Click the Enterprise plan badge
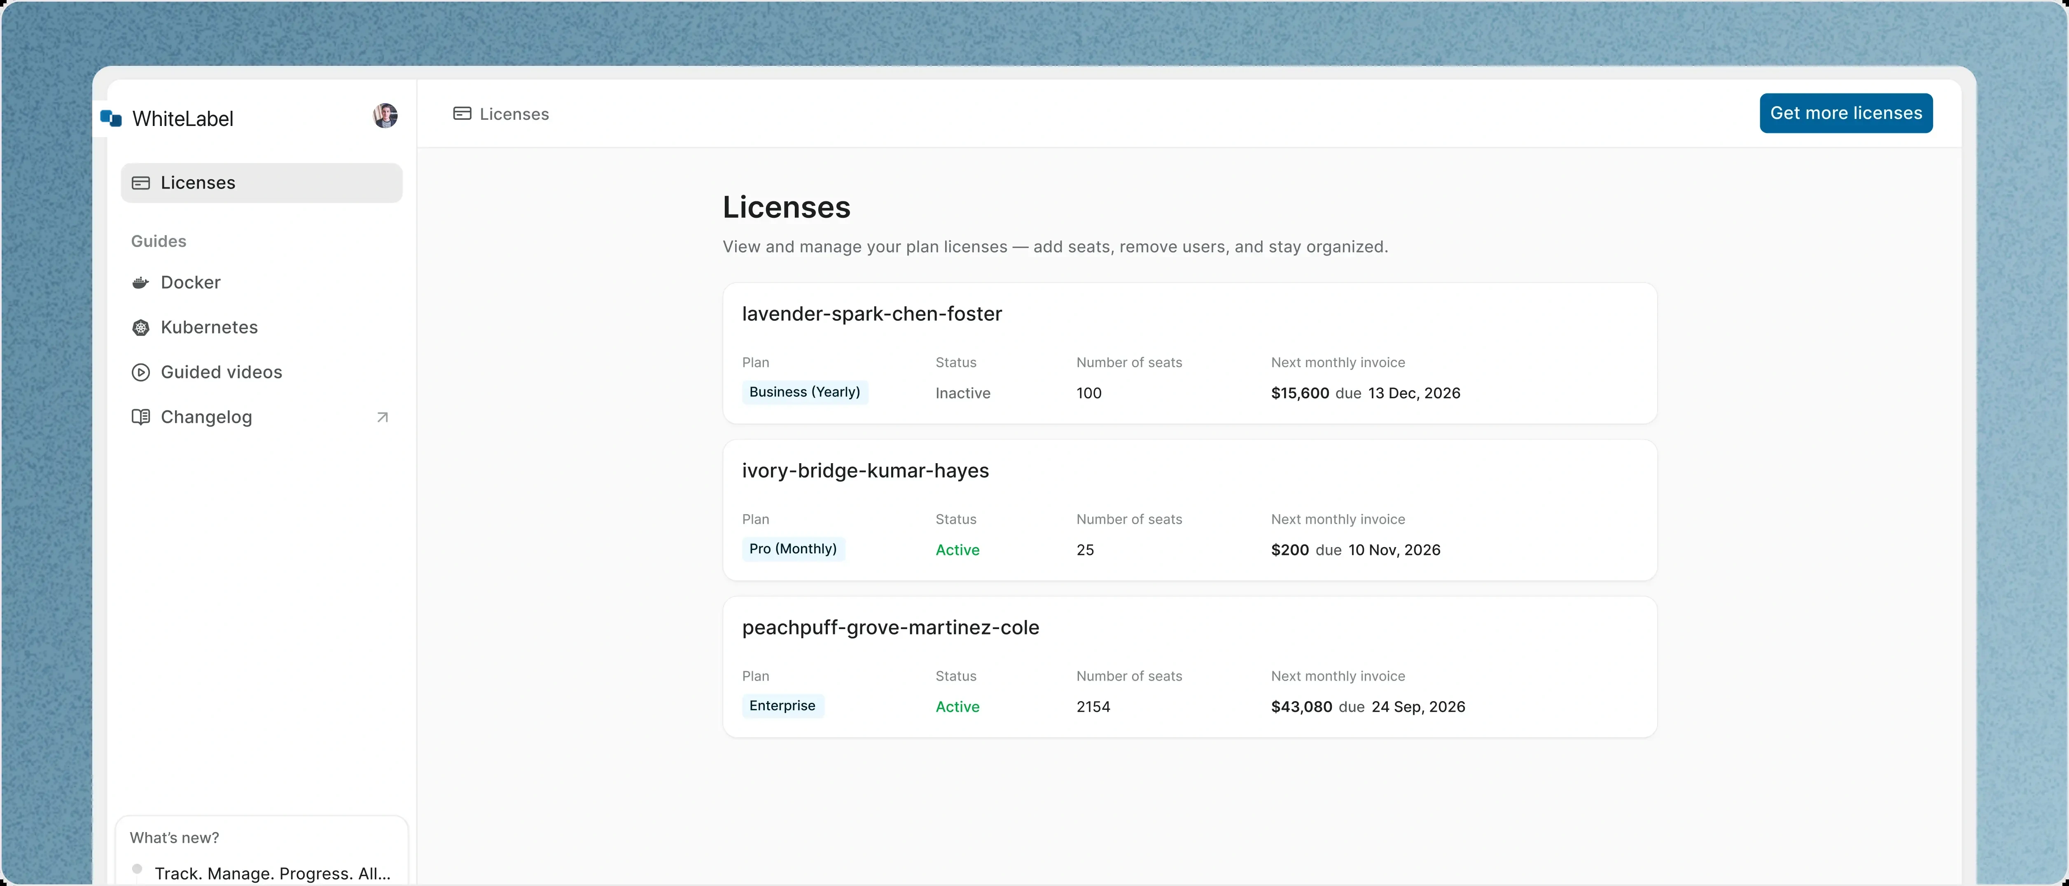 coord(782,705)
